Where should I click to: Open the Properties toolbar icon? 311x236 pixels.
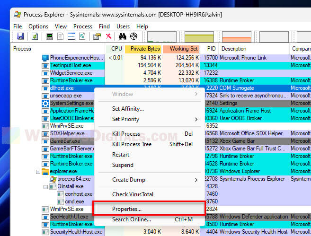(x=97, y=36)
